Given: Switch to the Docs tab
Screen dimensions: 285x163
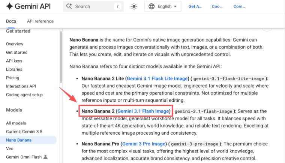Looking at the screenshot, I should pos(11,21).
